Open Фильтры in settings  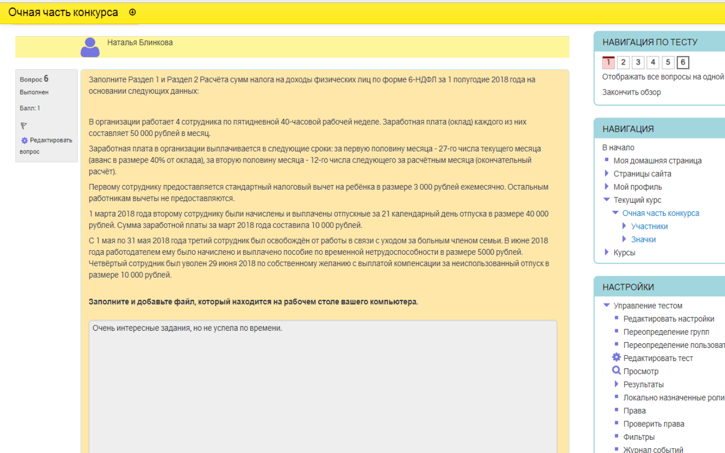[x=639, y=436]
